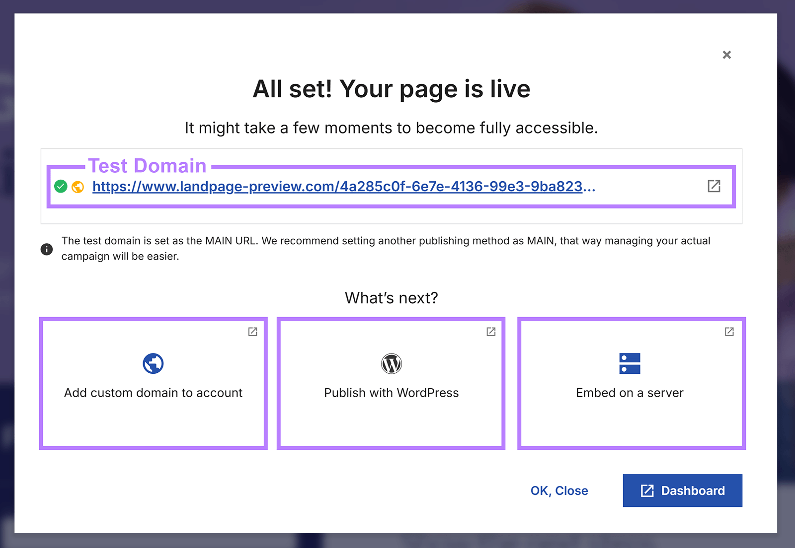795x548 pixels.
Task: Click the external link icon on Add custom domain card
Action: (x=252, y=332)
